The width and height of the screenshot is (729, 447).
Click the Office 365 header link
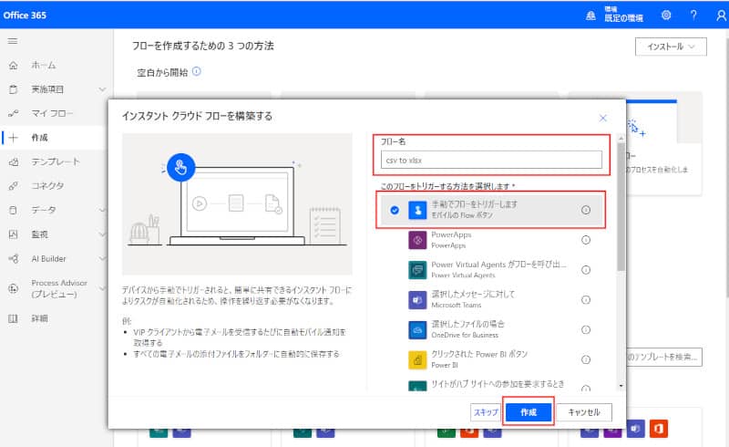click(25, 15)
